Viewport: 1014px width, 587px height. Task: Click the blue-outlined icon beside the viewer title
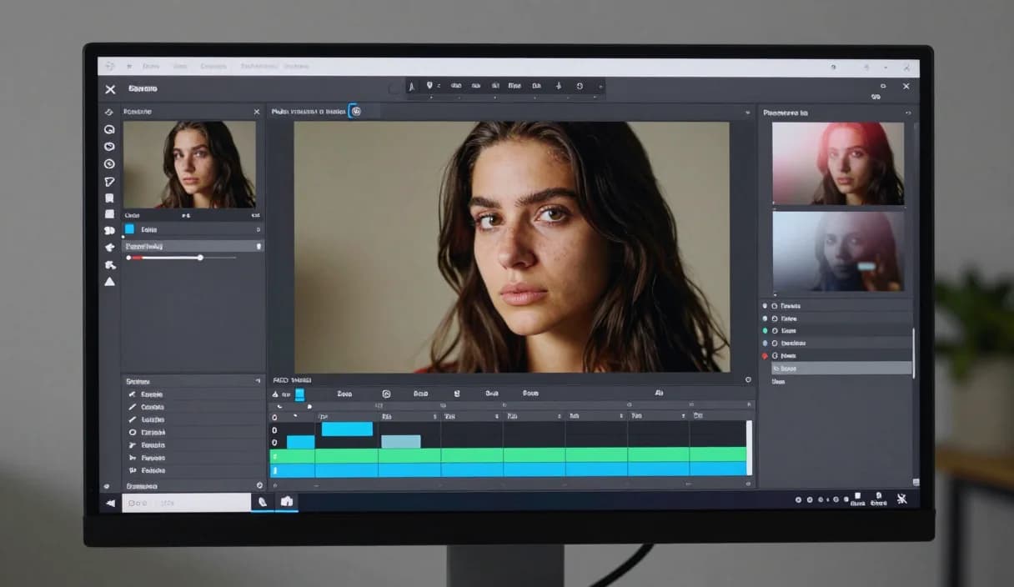click(354, 111)
